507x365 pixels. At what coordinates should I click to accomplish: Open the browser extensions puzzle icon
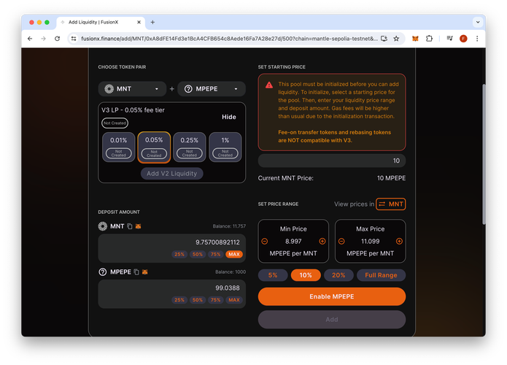click(x=430, y=38)
